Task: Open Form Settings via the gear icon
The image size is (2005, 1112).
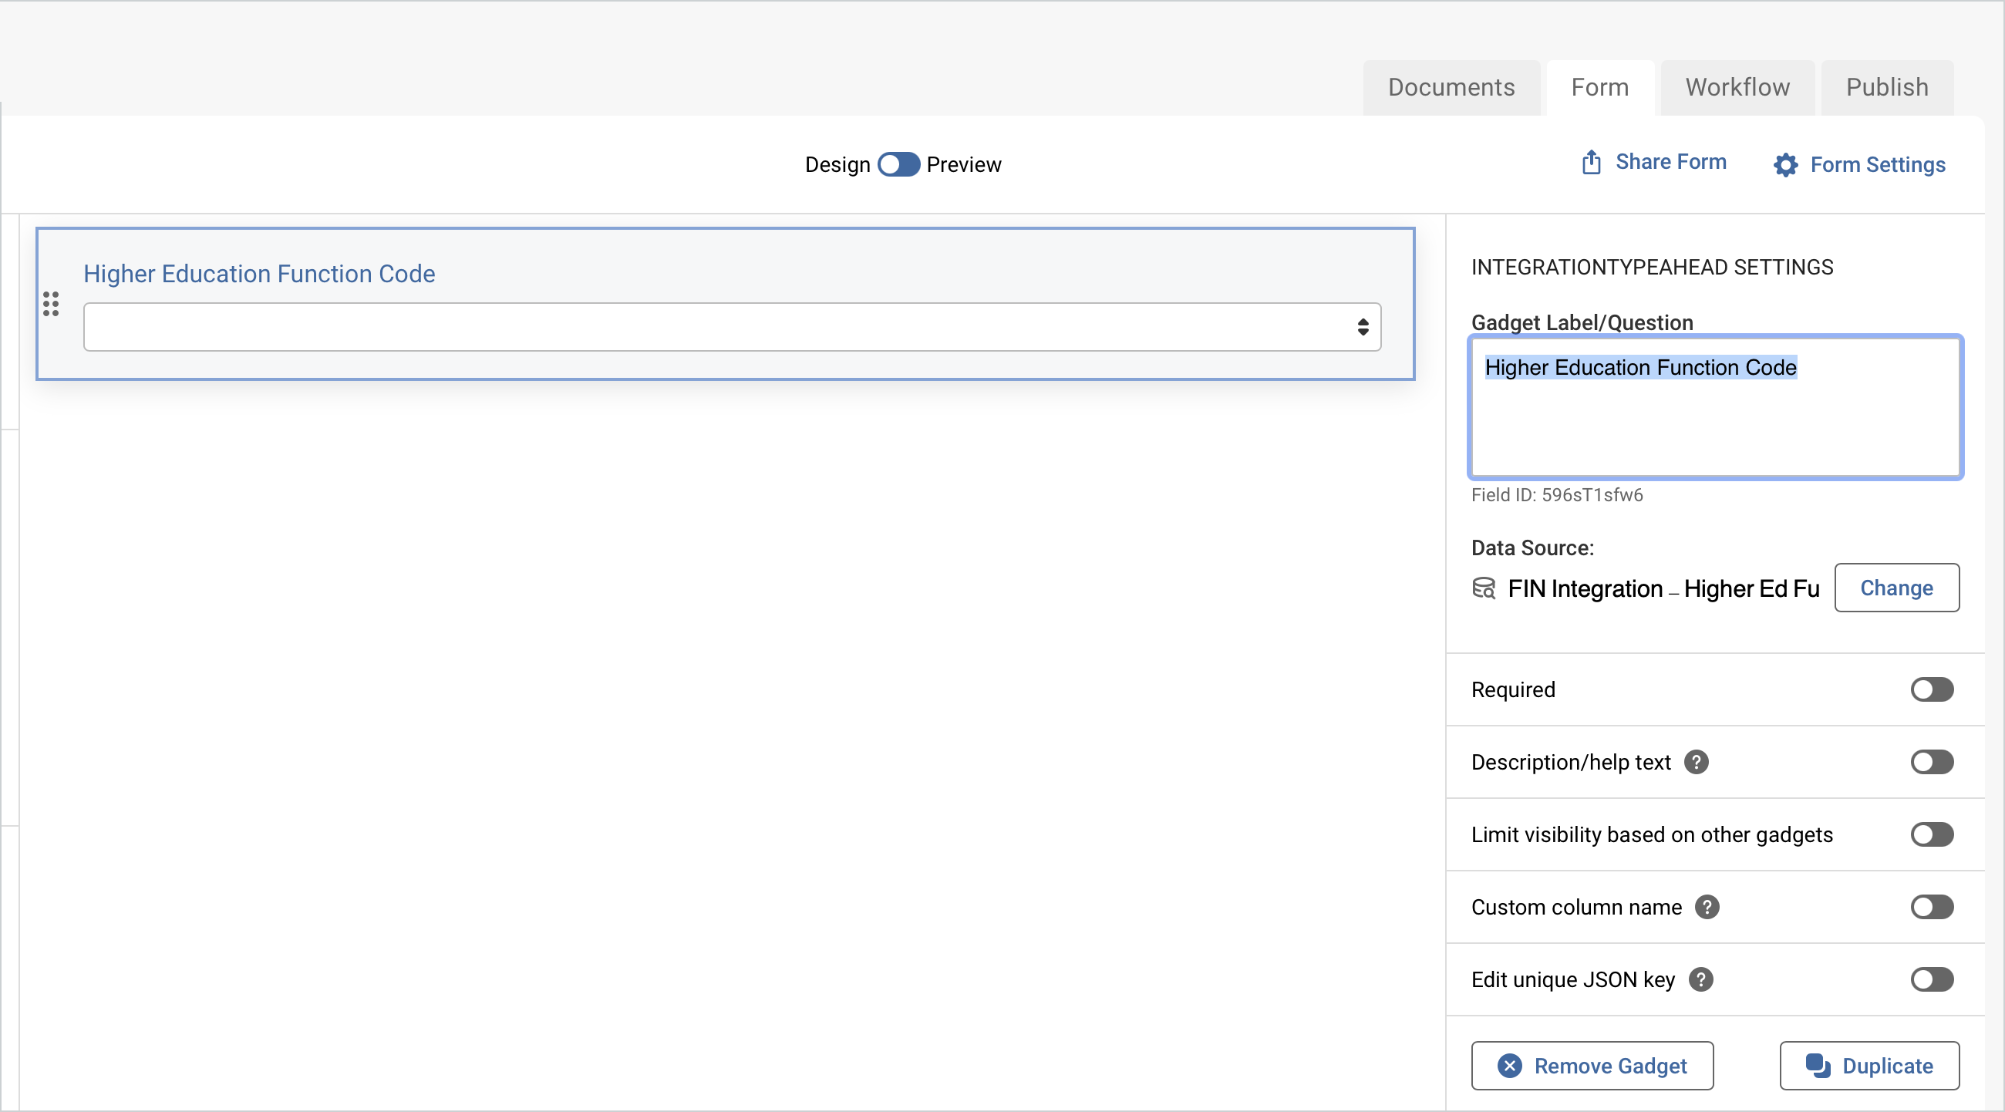Action: (x=1786, y=165)
